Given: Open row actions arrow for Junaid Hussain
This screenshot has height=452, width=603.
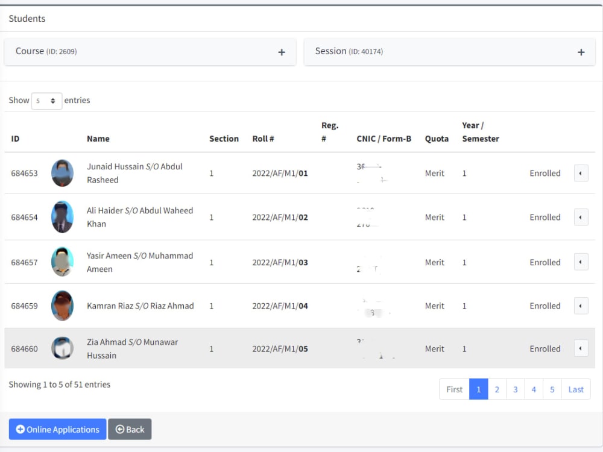Looking at the screenshot, I should (581, 174).
